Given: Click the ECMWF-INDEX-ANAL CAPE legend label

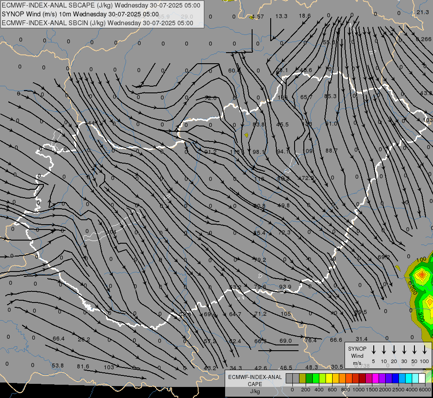Looking at the screenshot, I should 255,380.
